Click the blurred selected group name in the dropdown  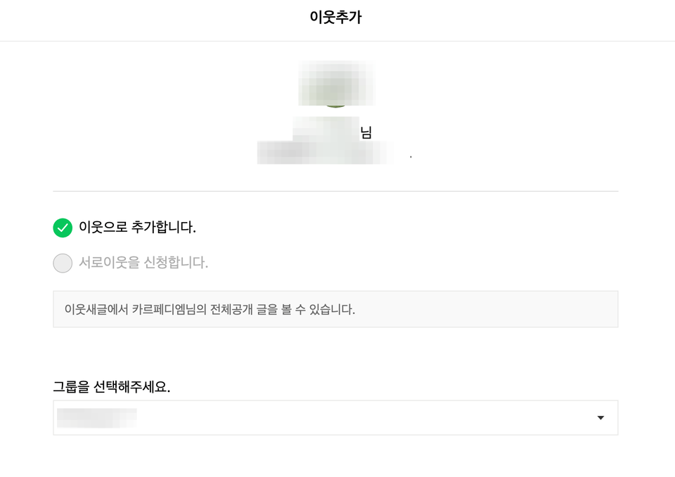tap(97, 418)
